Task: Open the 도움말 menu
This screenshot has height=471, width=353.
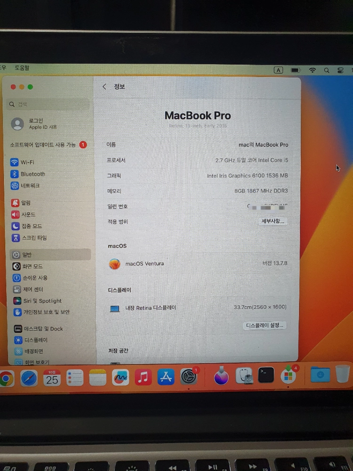Action: pos(22,68)
